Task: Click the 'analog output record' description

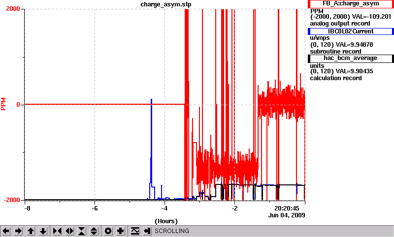Action: [340, 24]
